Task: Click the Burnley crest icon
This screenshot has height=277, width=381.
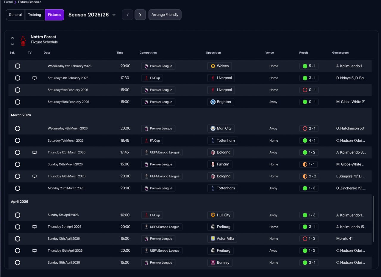Action: (x=213, y=263)
